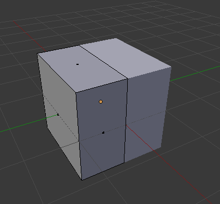Click the outlined top face of the cube
Viewport: 220px width, 204px height.
click(82, 69)
